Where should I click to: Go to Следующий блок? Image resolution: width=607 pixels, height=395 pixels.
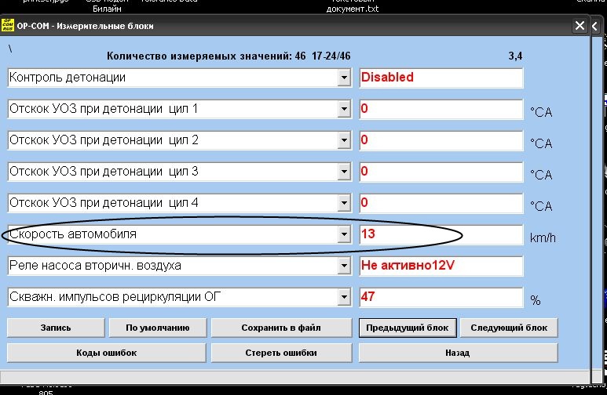(x=509, y=328)
